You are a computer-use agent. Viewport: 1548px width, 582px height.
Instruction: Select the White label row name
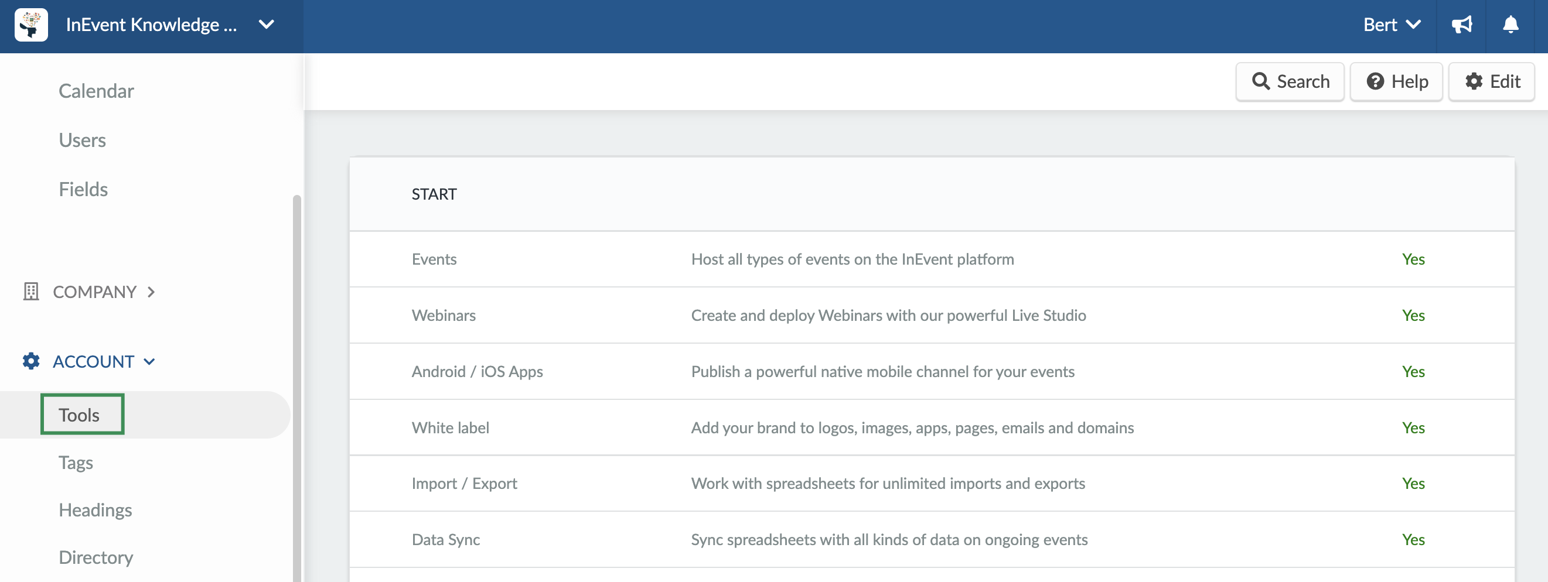click(450, 428)
